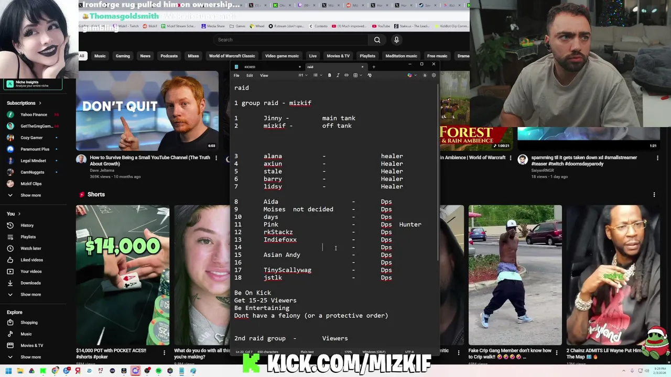Open Google Chrome from the taskbar

pos(55,371)
